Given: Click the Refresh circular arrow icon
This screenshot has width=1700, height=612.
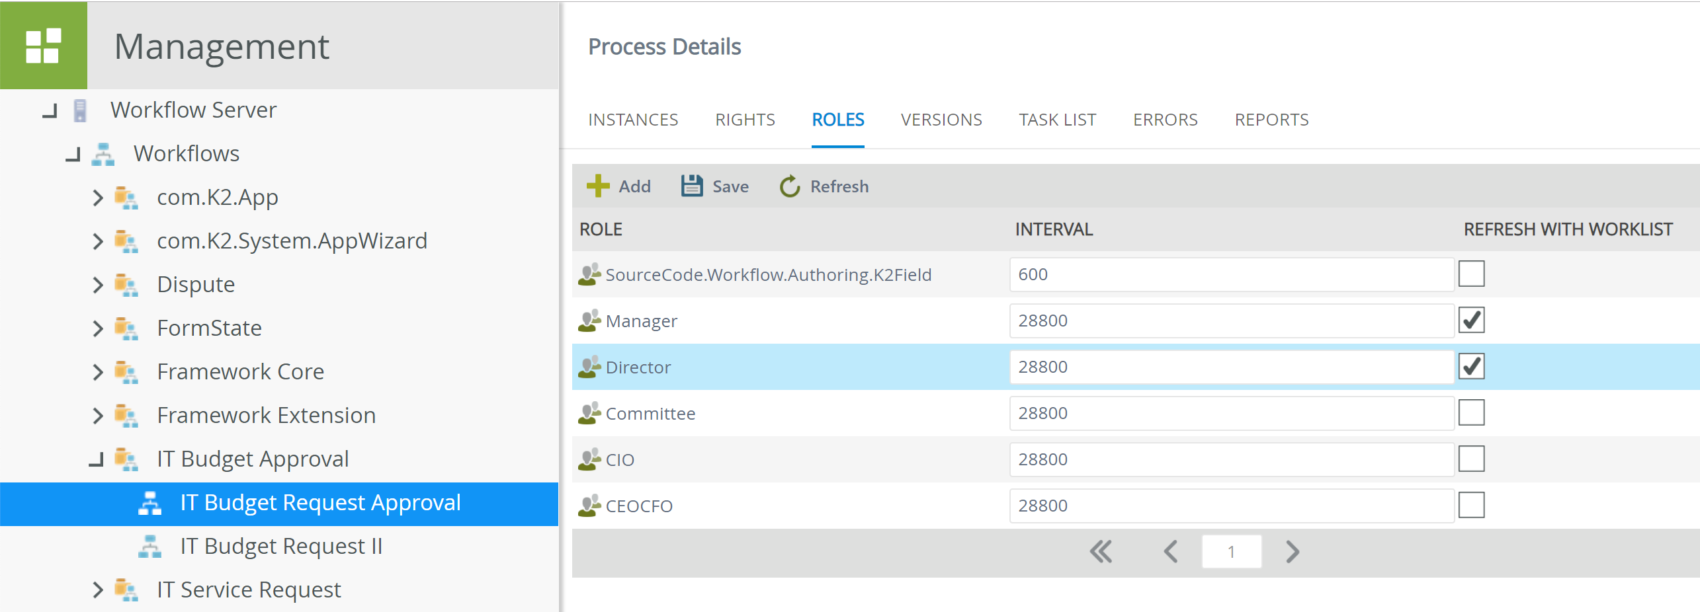Looking at the screenshot, I should 790,186.
